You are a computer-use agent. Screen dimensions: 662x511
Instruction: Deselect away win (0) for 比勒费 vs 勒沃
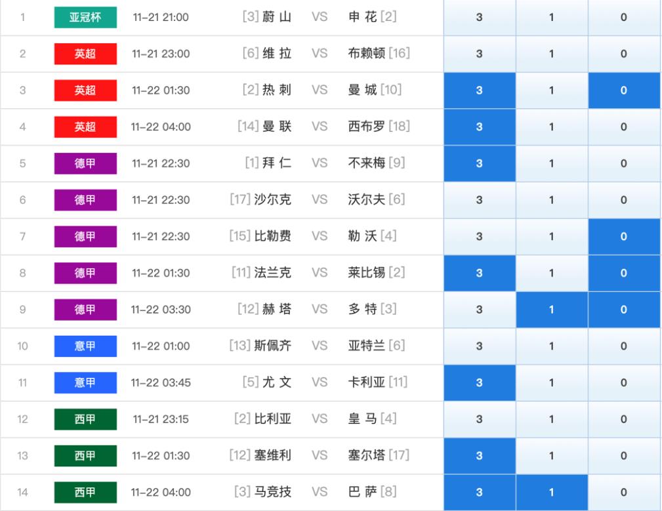tap(624, 237)
